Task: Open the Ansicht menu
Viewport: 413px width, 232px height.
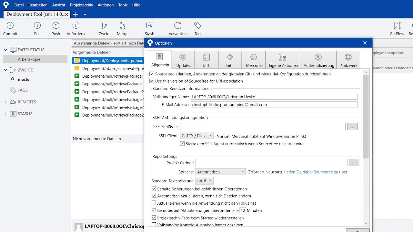Action: pyautogui.click(x=59, y=5)
